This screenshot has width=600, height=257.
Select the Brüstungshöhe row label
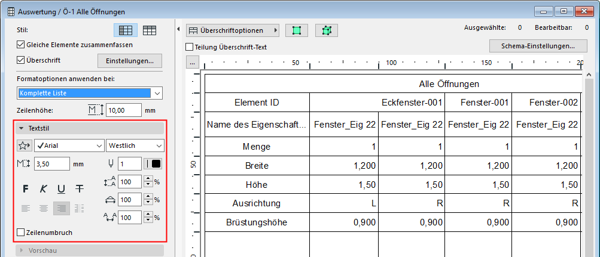257,222
